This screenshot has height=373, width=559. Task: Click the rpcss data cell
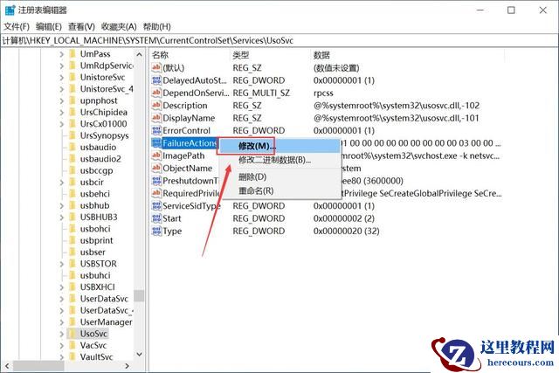click(x=323, y=93)
